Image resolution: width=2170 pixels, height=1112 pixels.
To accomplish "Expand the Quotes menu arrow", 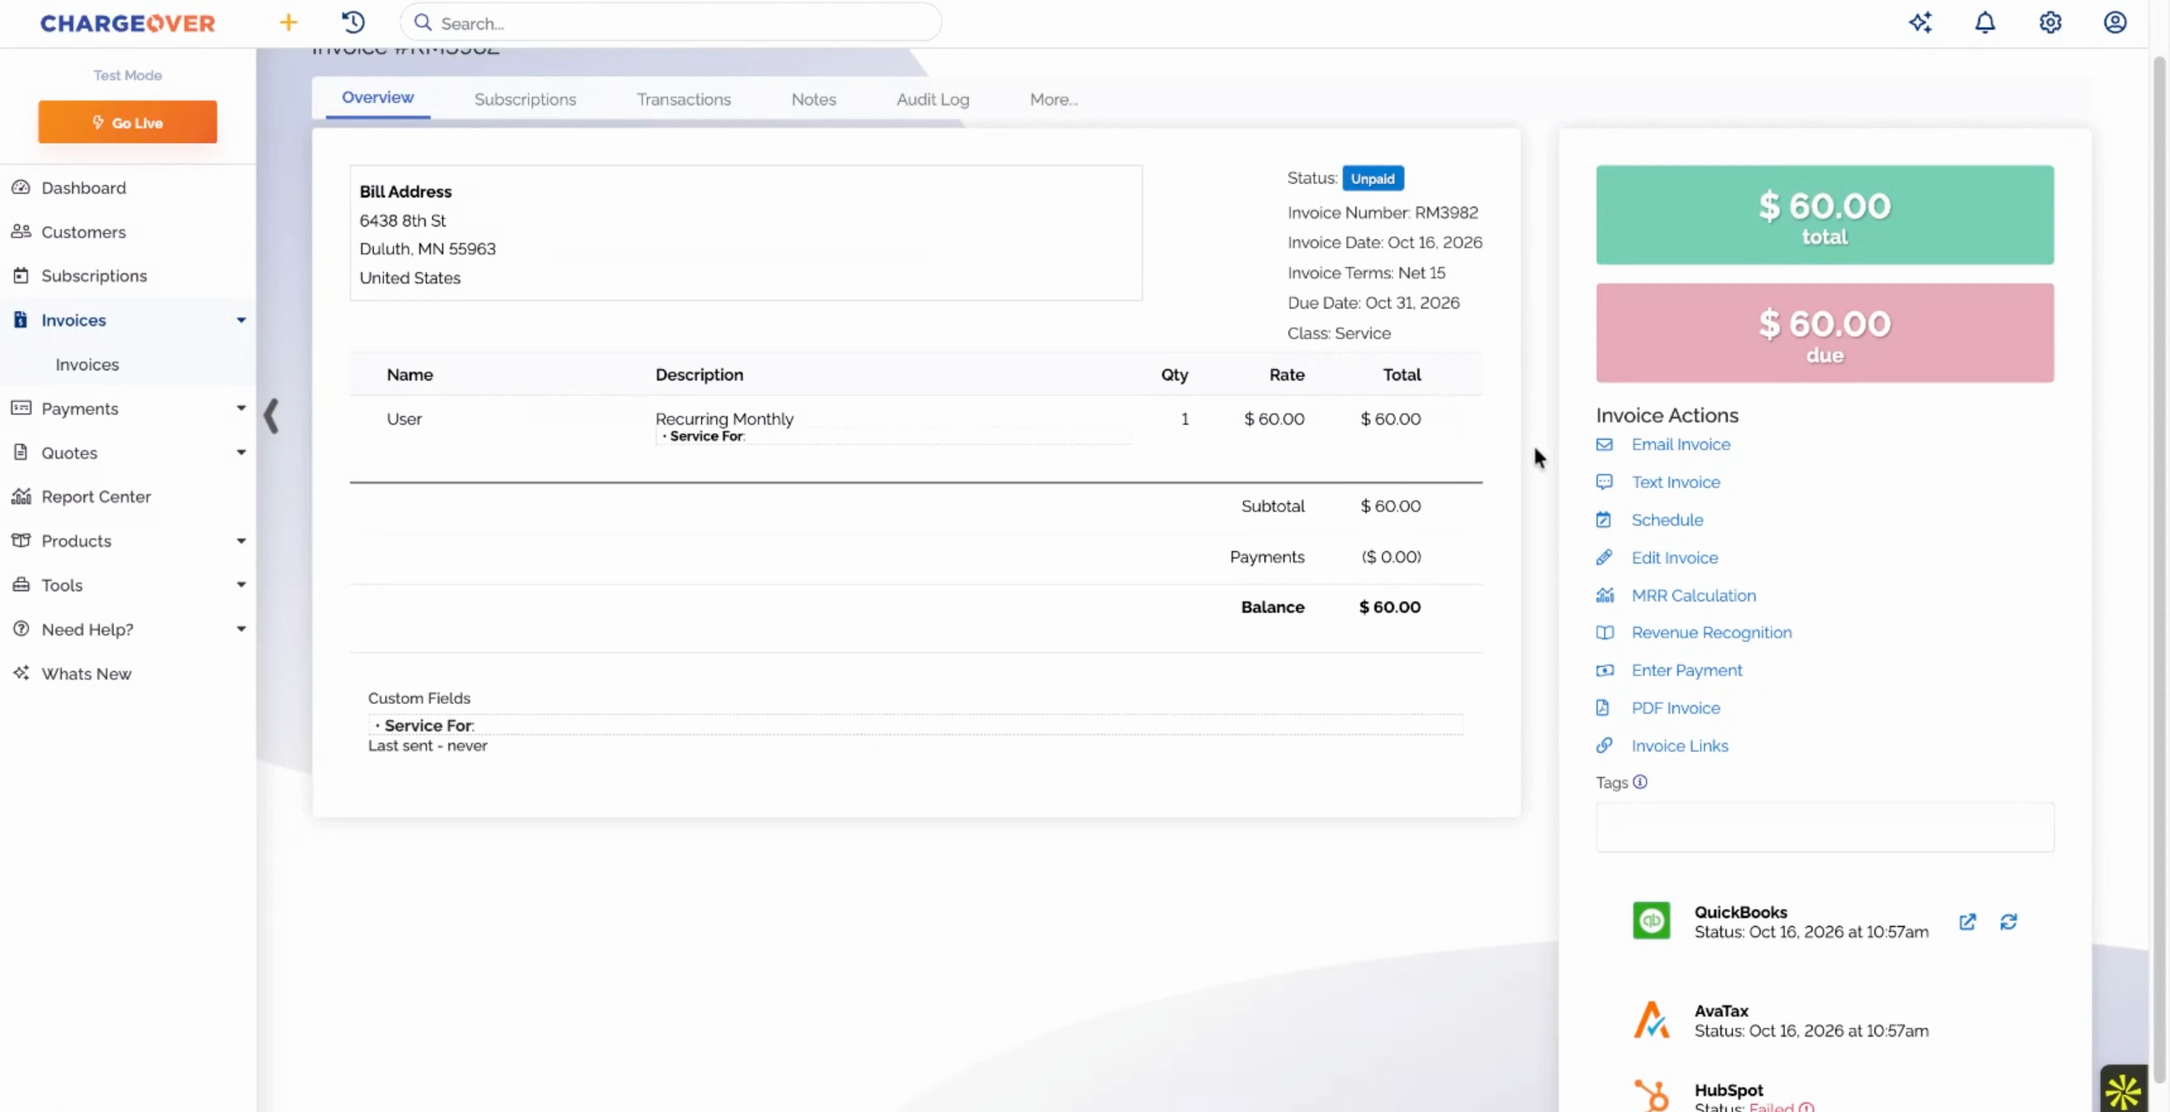I will (241, 453).
